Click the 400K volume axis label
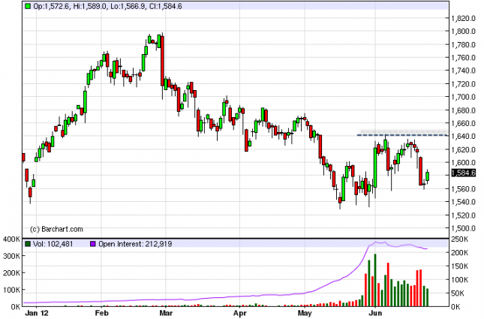The width and height of the screenshot is (484, 319). 11,239
